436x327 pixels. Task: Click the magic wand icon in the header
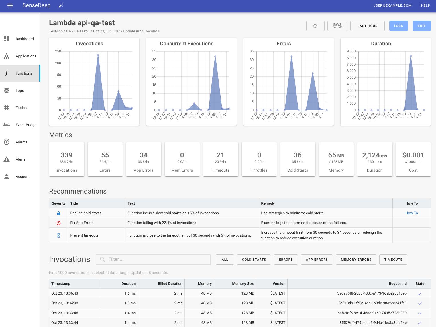[60, 5]
